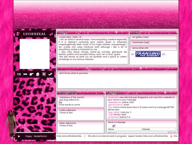Open the Last.fm icon link

(19, 74)
